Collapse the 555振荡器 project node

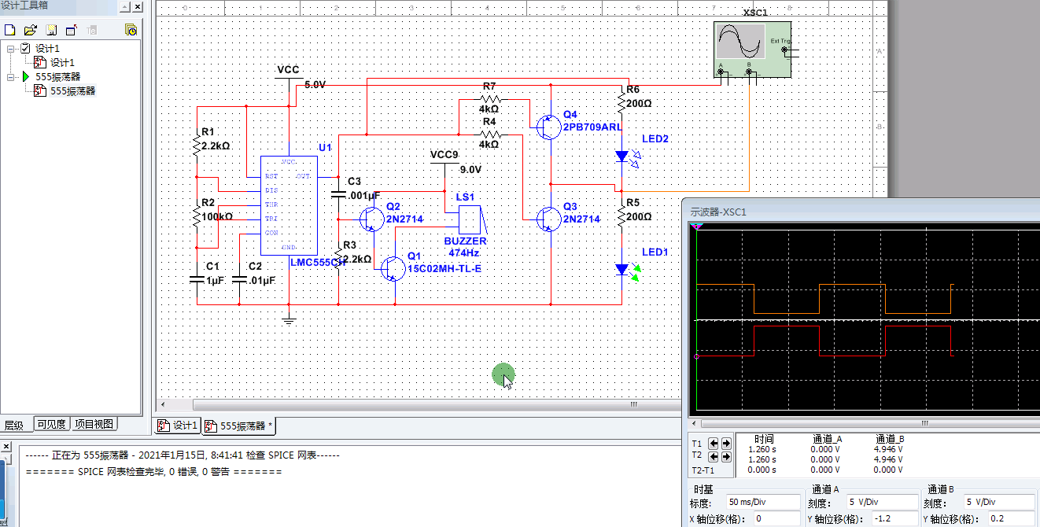(x=11, y=77)
